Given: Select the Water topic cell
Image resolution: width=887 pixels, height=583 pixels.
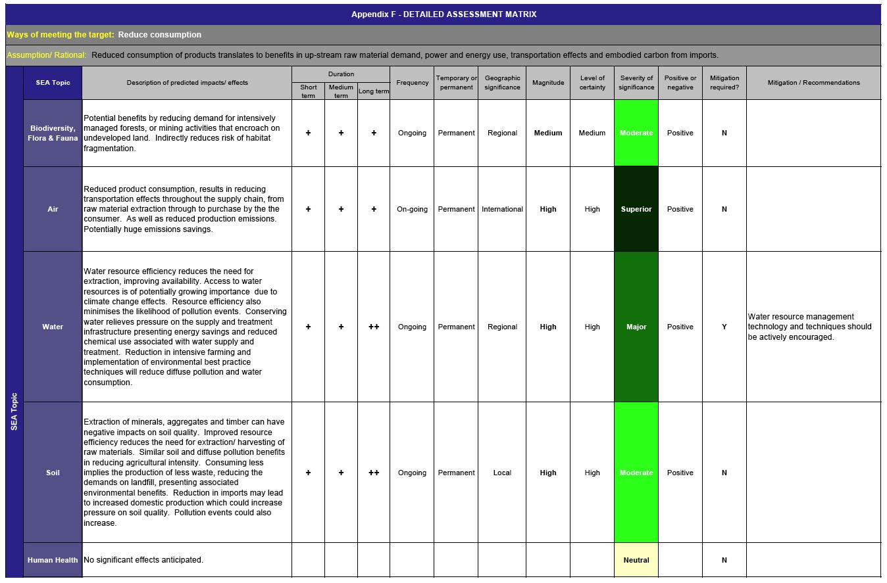Looking at the screenshot, I should tap(53, 327).
